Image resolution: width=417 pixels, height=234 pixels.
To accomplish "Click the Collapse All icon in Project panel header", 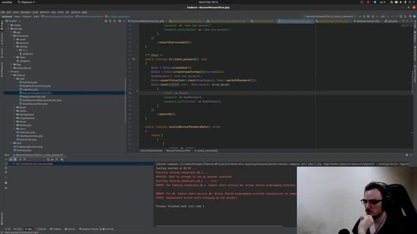I will (115, 21).
